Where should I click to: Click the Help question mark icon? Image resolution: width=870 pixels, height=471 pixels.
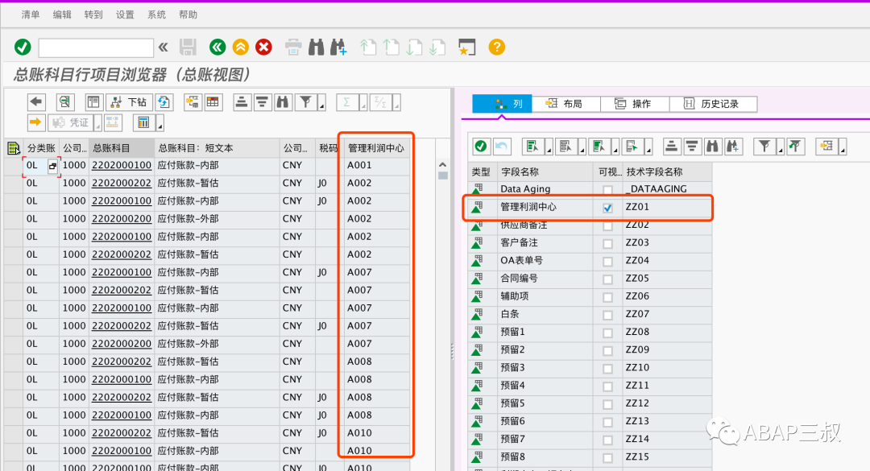pos(496,48)
